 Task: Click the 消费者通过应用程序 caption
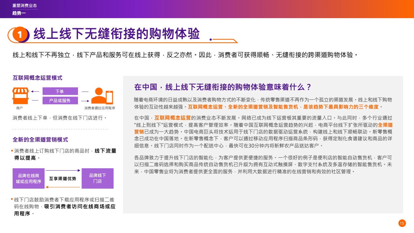point(100,108)
